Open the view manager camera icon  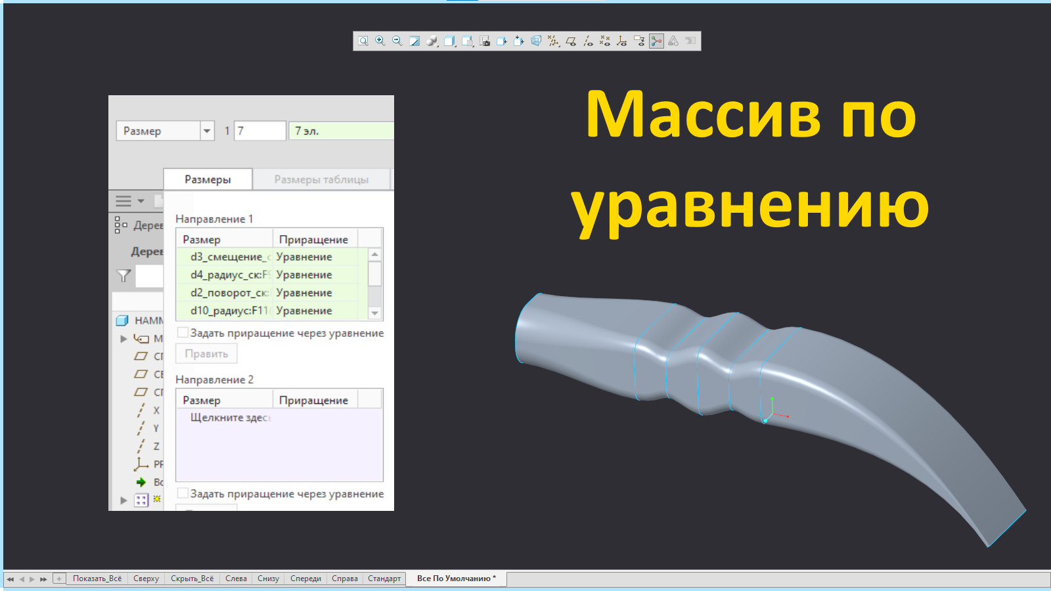click(x=484, y=41)
